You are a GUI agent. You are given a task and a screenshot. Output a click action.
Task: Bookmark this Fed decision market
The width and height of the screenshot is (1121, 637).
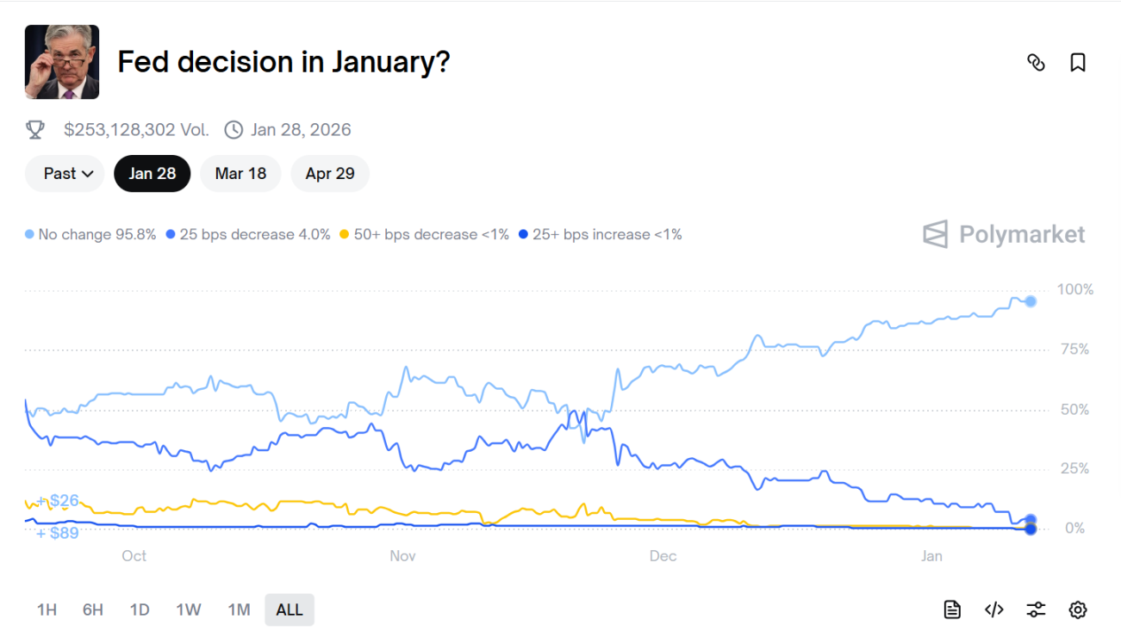1077,63
